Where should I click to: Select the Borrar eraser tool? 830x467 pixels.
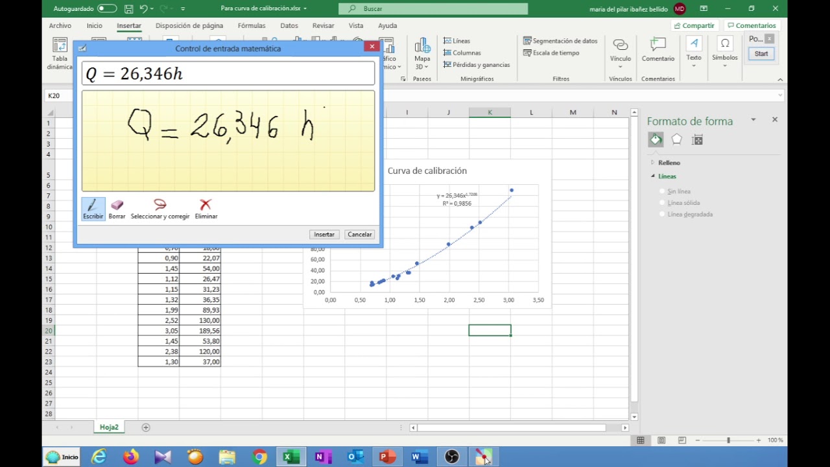coord(117,209)
